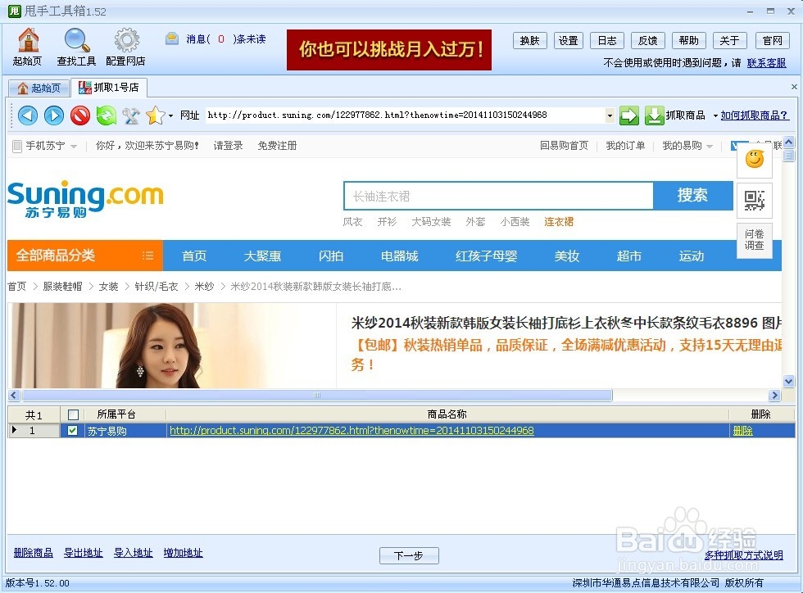Click the 设置 button
This screenshot has width=803, height=593.
tap(569, 40)
